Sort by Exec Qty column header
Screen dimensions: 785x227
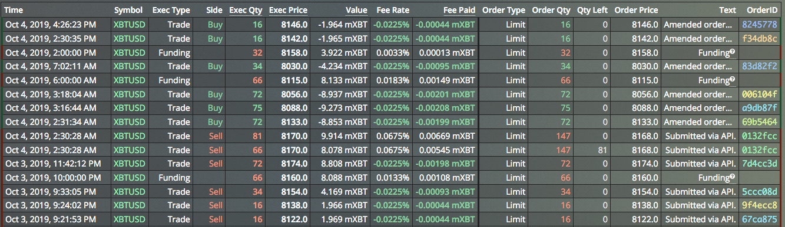[x=246, y=10]
